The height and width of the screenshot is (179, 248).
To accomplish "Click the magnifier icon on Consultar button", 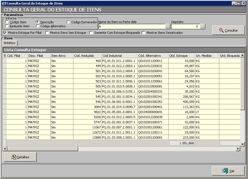I will pos(221,30).
